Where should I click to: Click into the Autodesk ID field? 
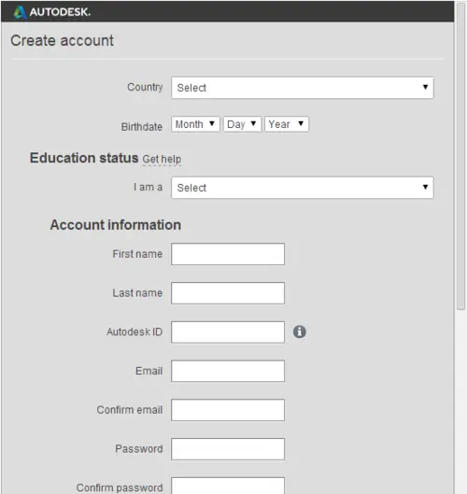click(228, 332)
